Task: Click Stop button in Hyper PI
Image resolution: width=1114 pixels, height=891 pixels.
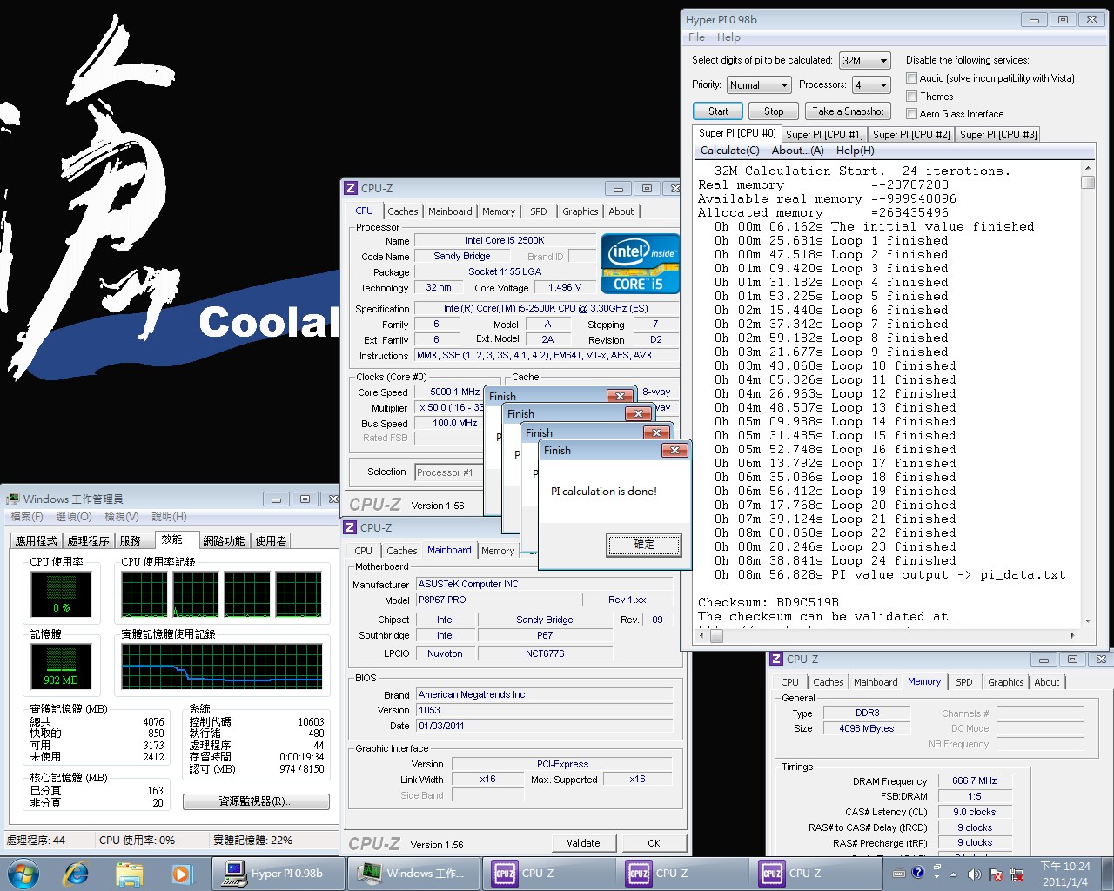Action: [774, 111]
